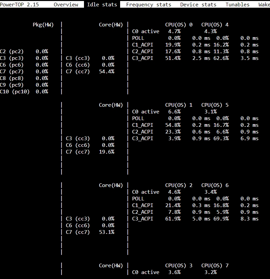Open the Tunables tab
This screenshot has height=279, width=270.
[237, 5]
